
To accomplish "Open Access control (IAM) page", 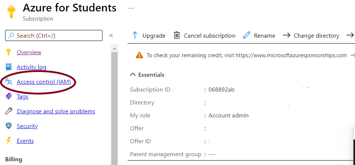I will tap(44, 82).
